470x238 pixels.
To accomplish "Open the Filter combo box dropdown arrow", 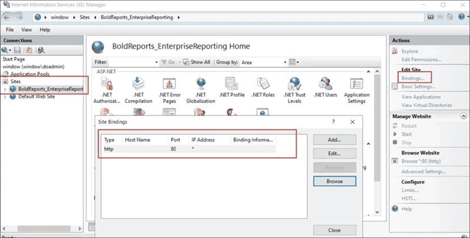I will coord(156,62).
